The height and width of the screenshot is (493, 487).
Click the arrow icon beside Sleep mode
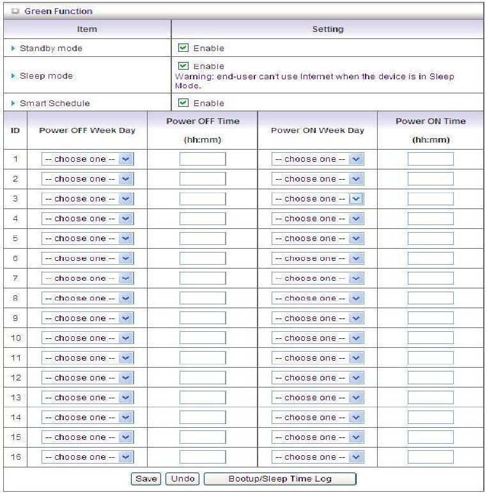(13, 76)
